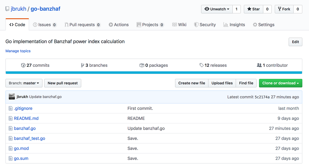The height and width of the screenshot is (166, 309).
Task: View the 1 contributor page
Action: pyautogui.click(x=272, y=65)
